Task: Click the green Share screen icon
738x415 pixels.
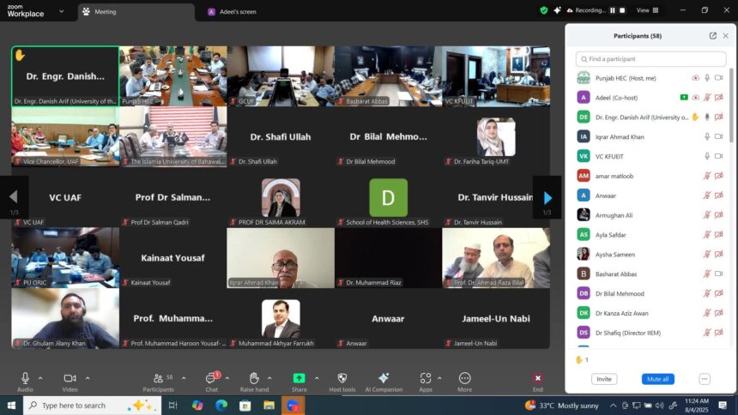Action: [x=299, y=378]
